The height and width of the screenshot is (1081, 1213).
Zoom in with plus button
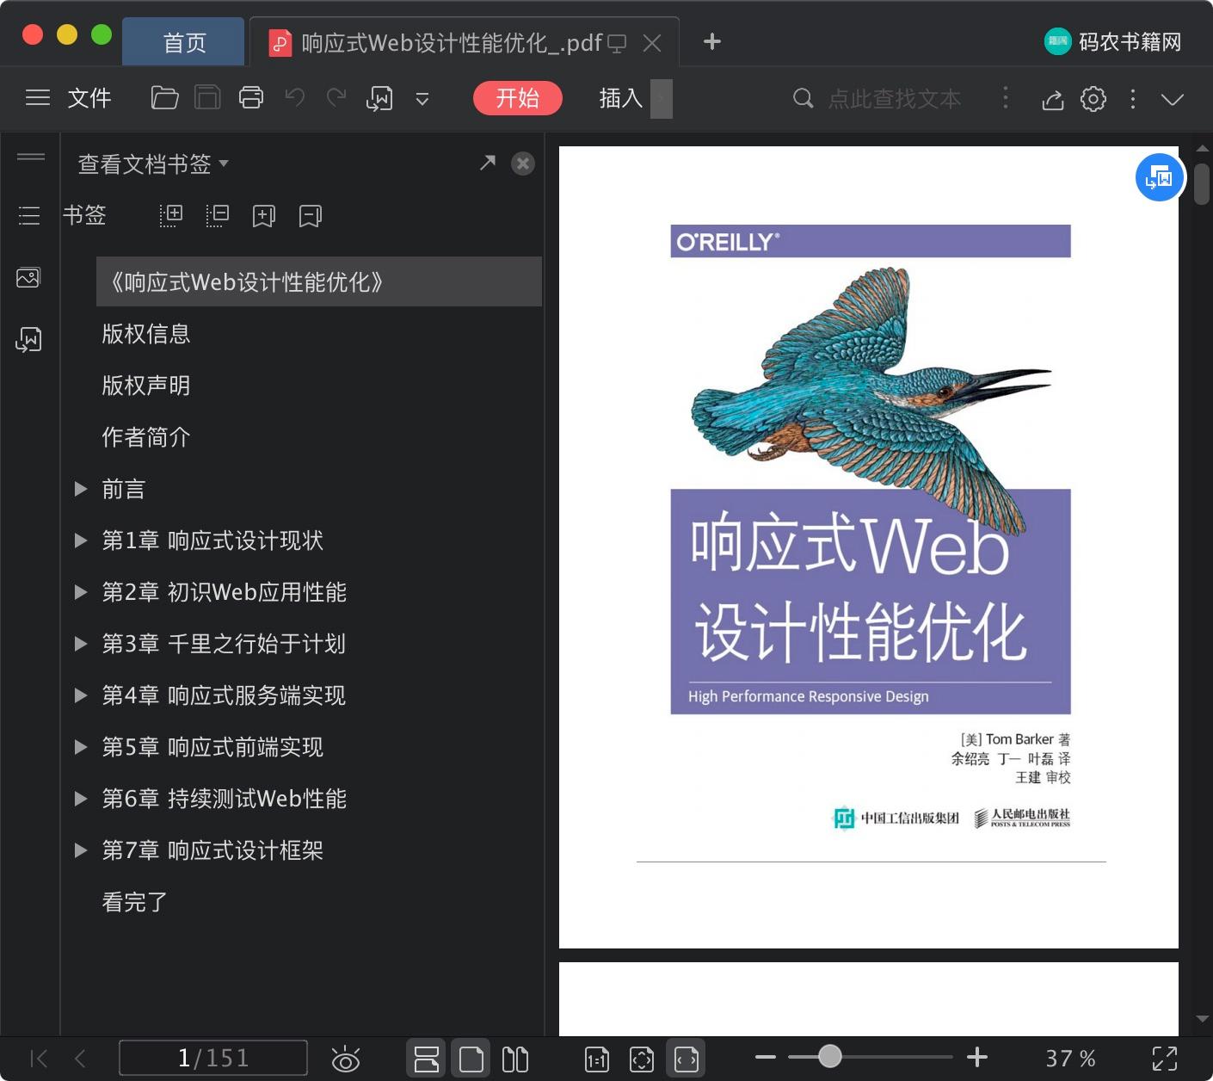point(977,1057)
